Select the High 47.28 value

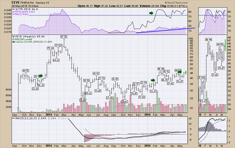pyautogui.click(x=101, y=6)
